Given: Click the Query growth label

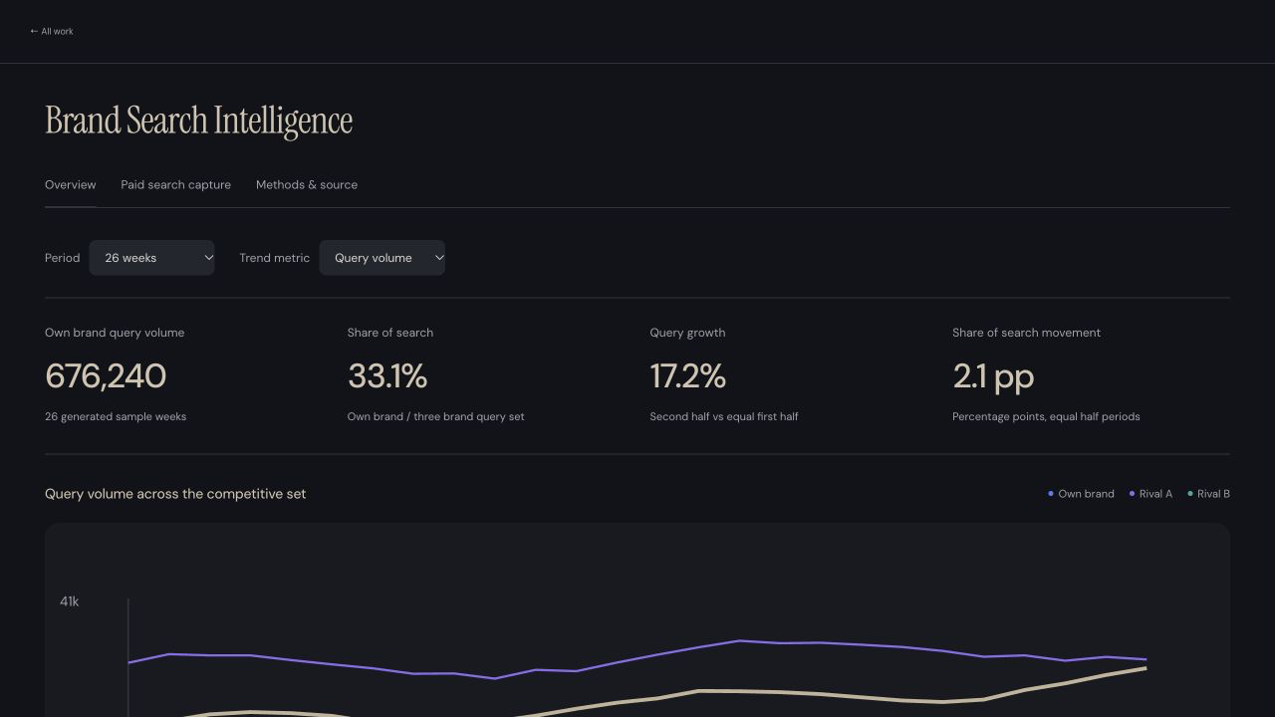Looking at the screenshot, I should [x=687, y=333].
